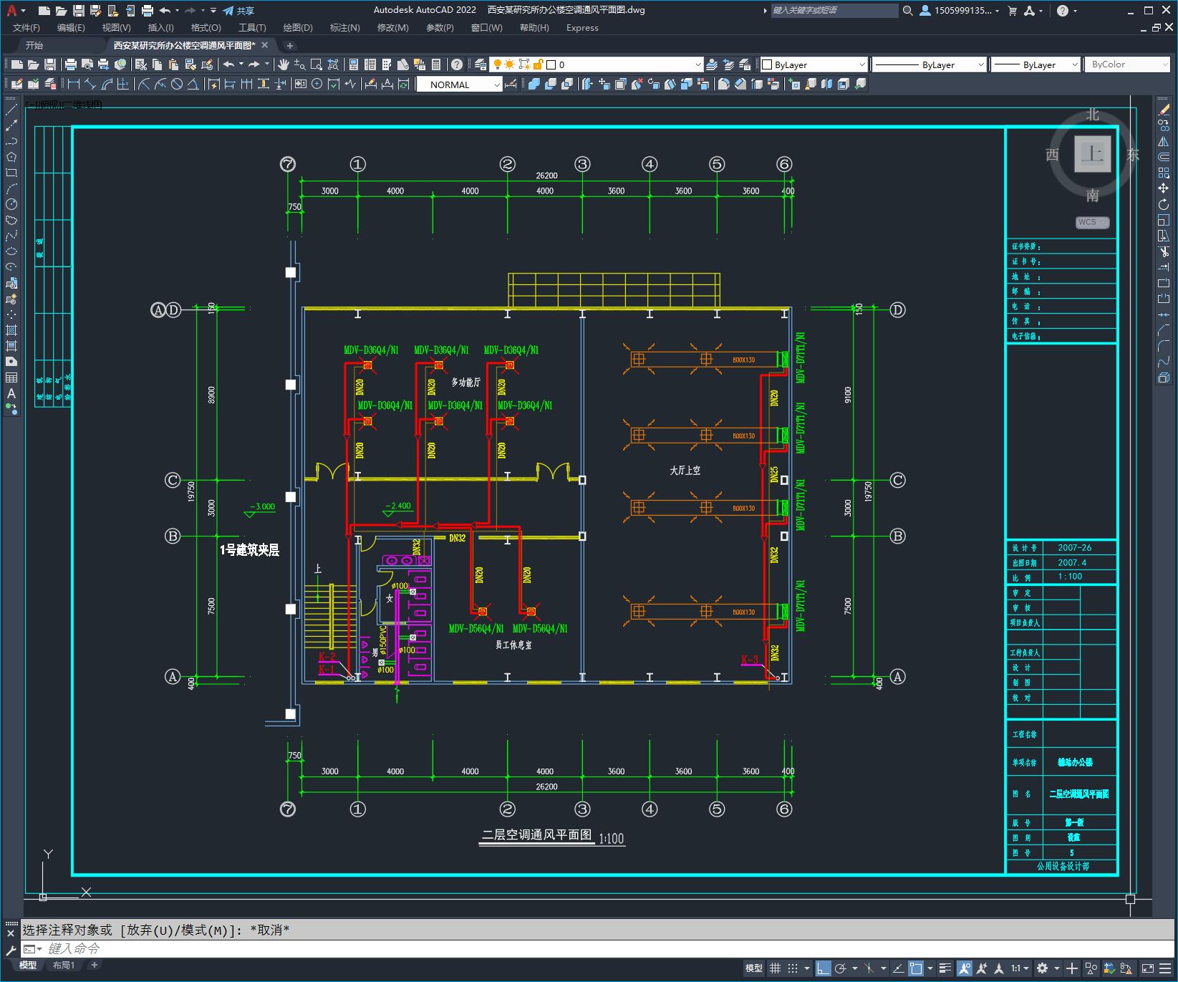
Task: Click the Center Mark dimension icon
Action: (317, 84)
